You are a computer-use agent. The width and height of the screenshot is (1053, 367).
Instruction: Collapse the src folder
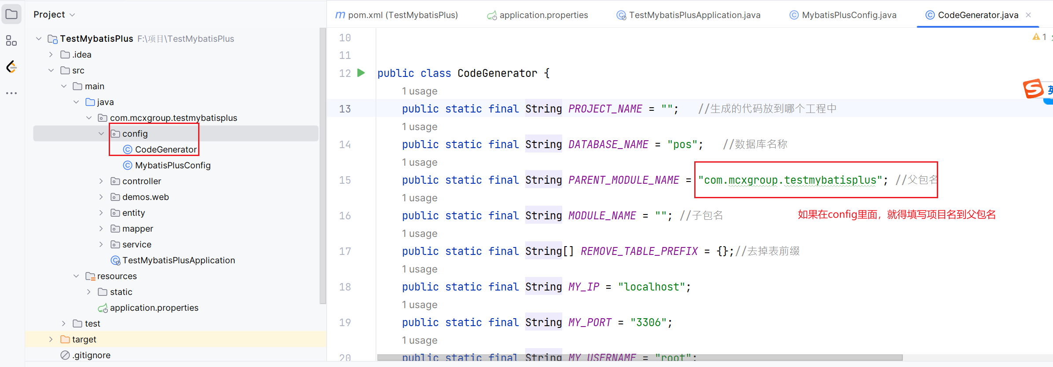point(51,70)
